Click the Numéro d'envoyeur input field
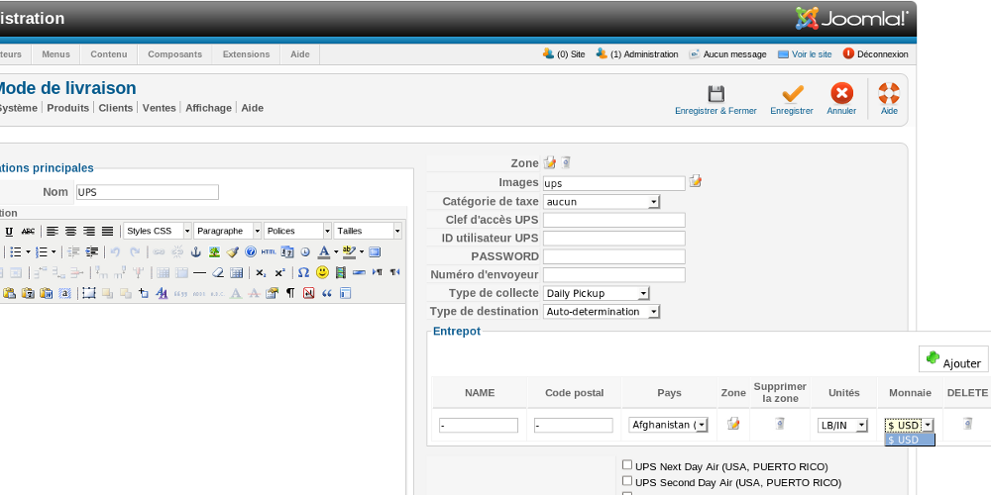Image resolution: width=991 pixels, height=495 pixels. (x=614, y=275)
